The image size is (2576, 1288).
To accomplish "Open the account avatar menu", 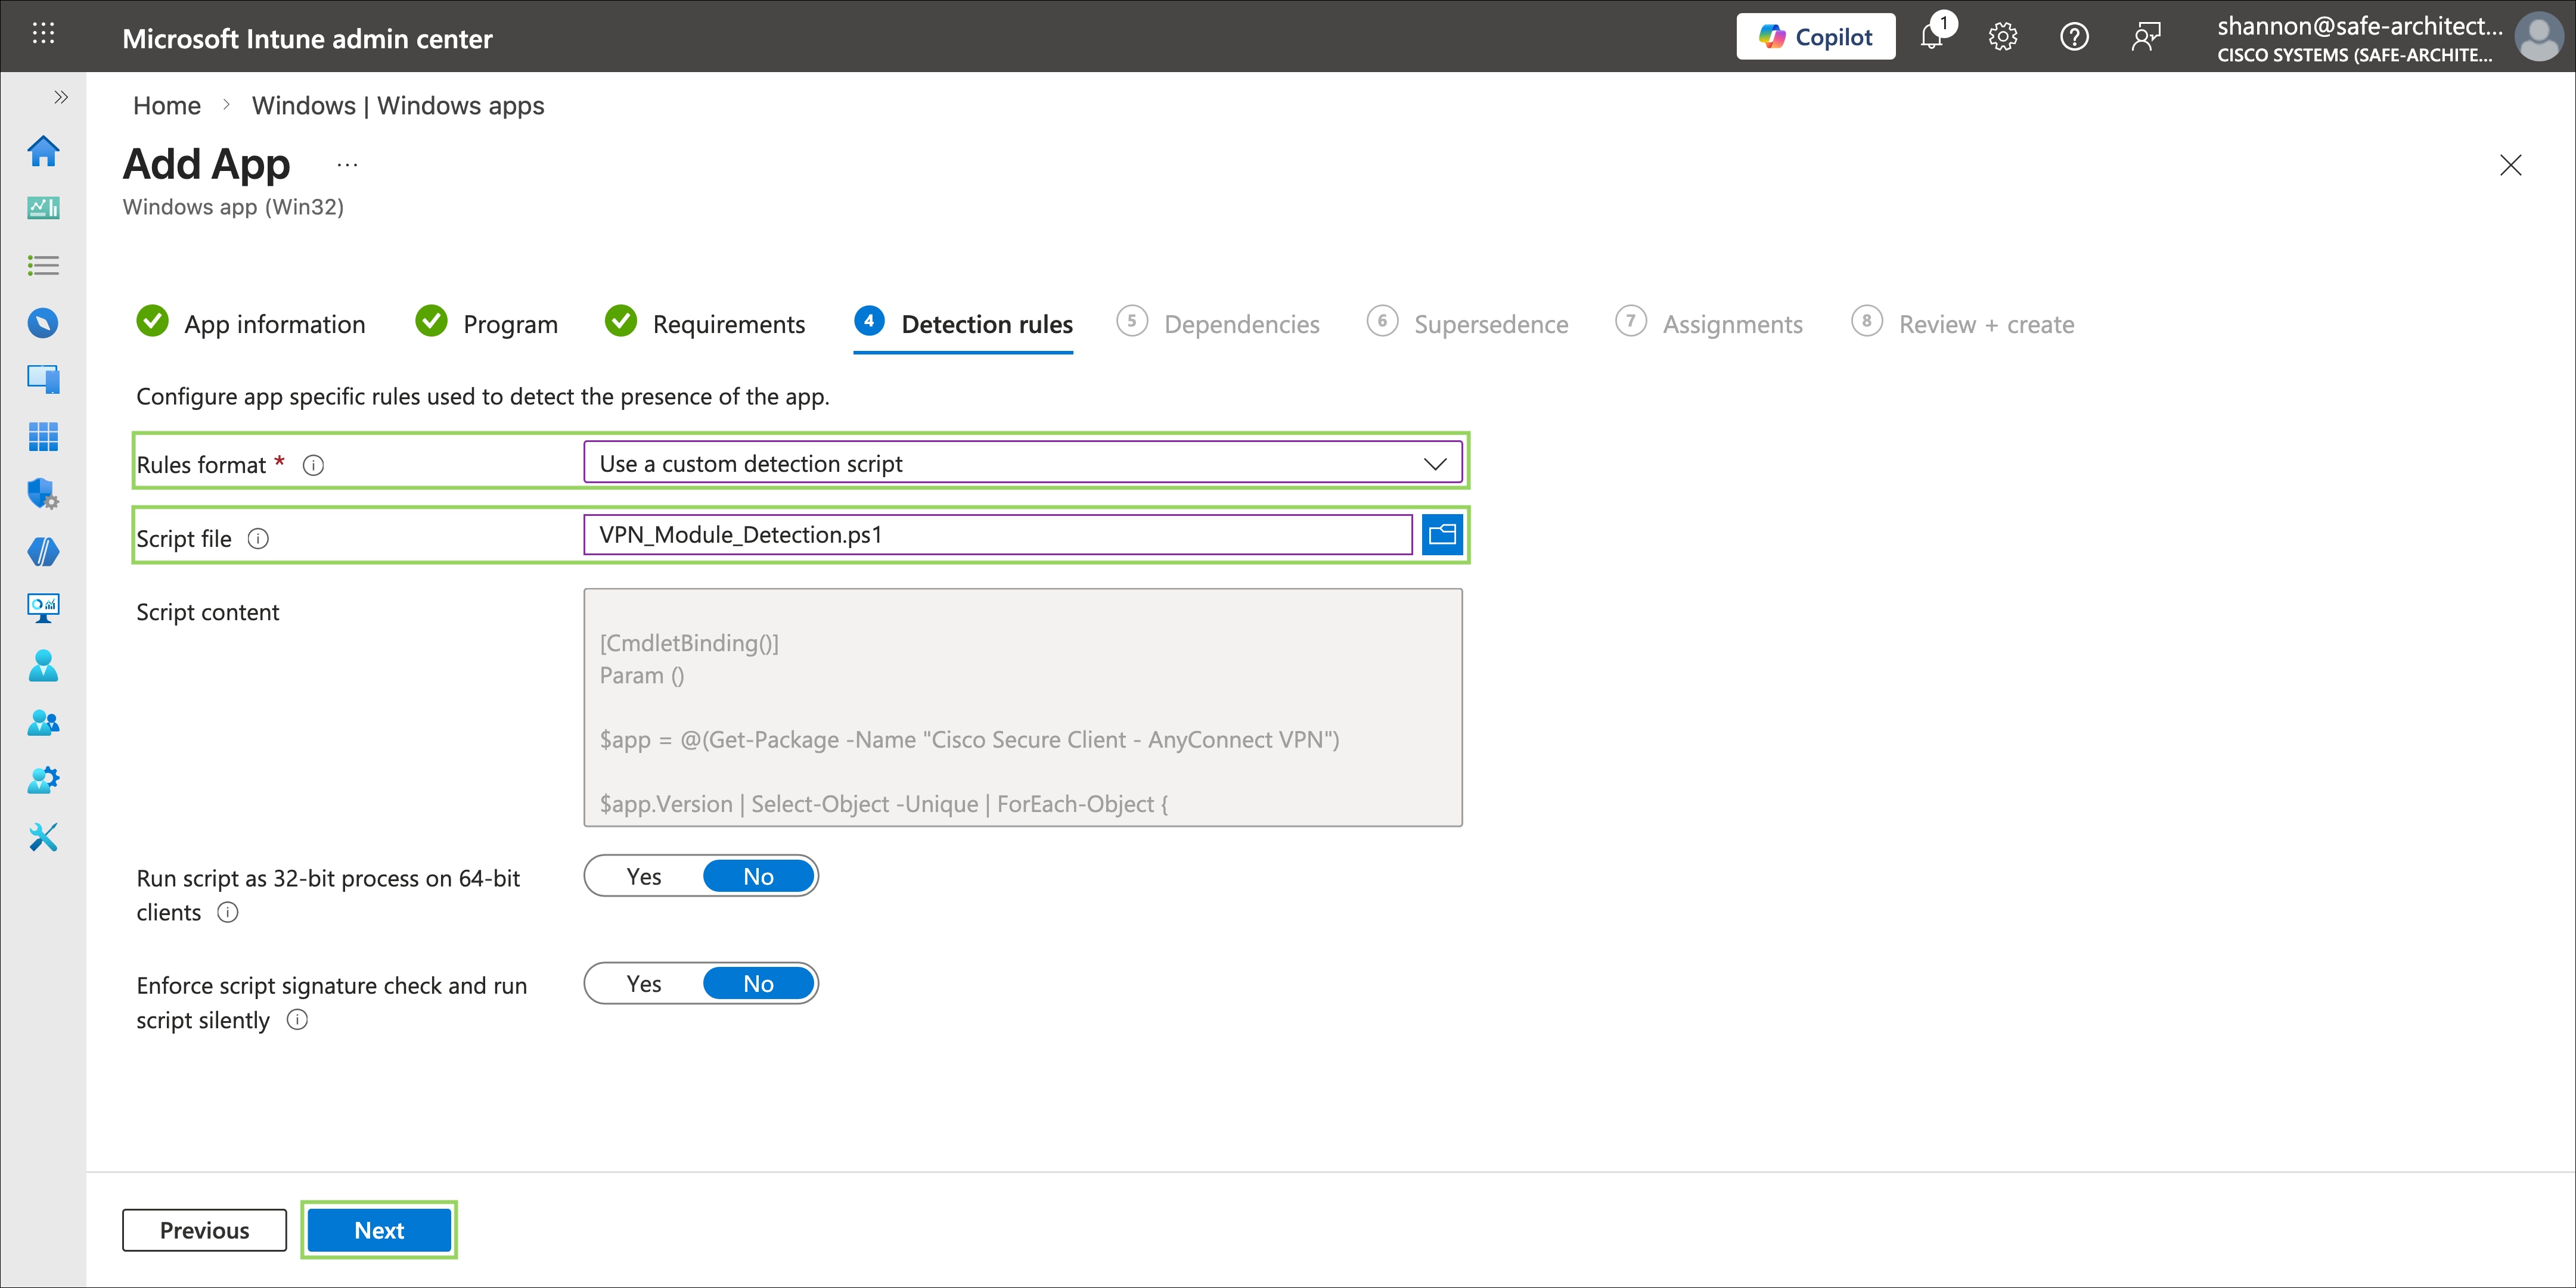I will click(x=2539, y=37).
